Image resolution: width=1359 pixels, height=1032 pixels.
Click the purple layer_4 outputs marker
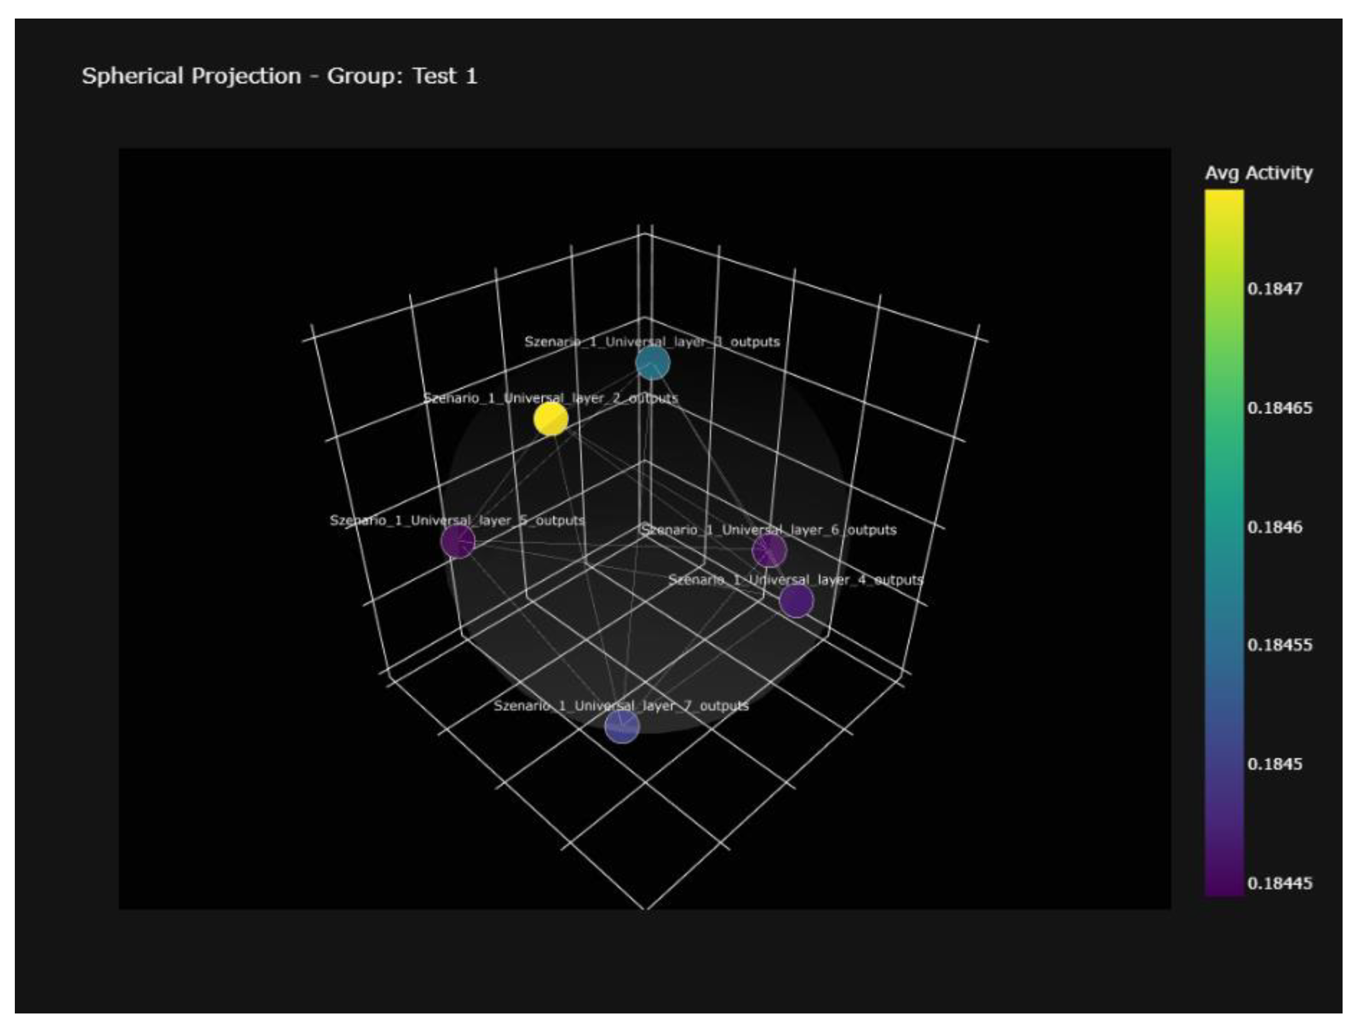(796, 601)
